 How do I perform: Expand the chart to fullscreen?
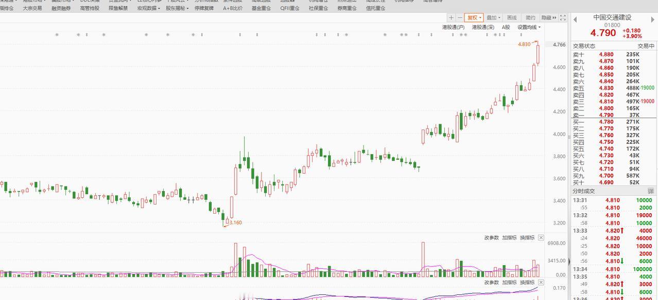pos(563,17)
